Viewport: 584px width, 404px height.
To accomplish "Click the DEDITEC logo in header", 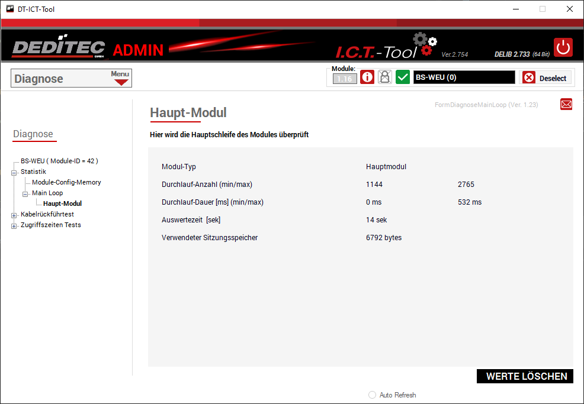I will (x=58, y=49).
